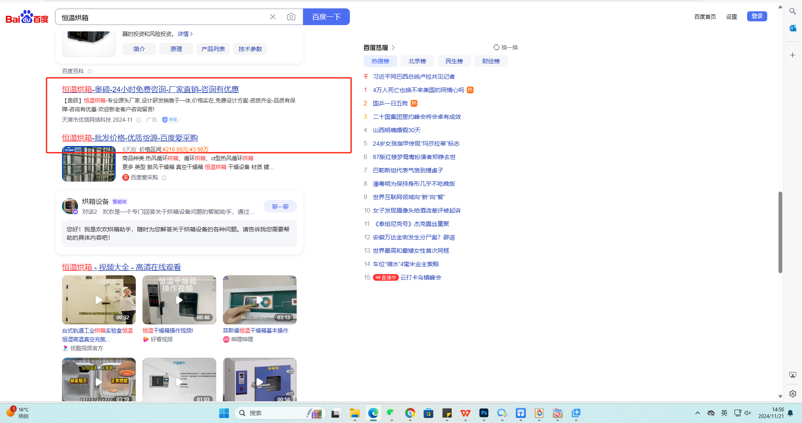Click the camera image search icon

click(x=291, y=17)
